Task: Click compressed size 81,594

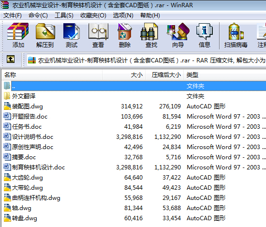Action: pyautogui.click(x=172, y=117)
